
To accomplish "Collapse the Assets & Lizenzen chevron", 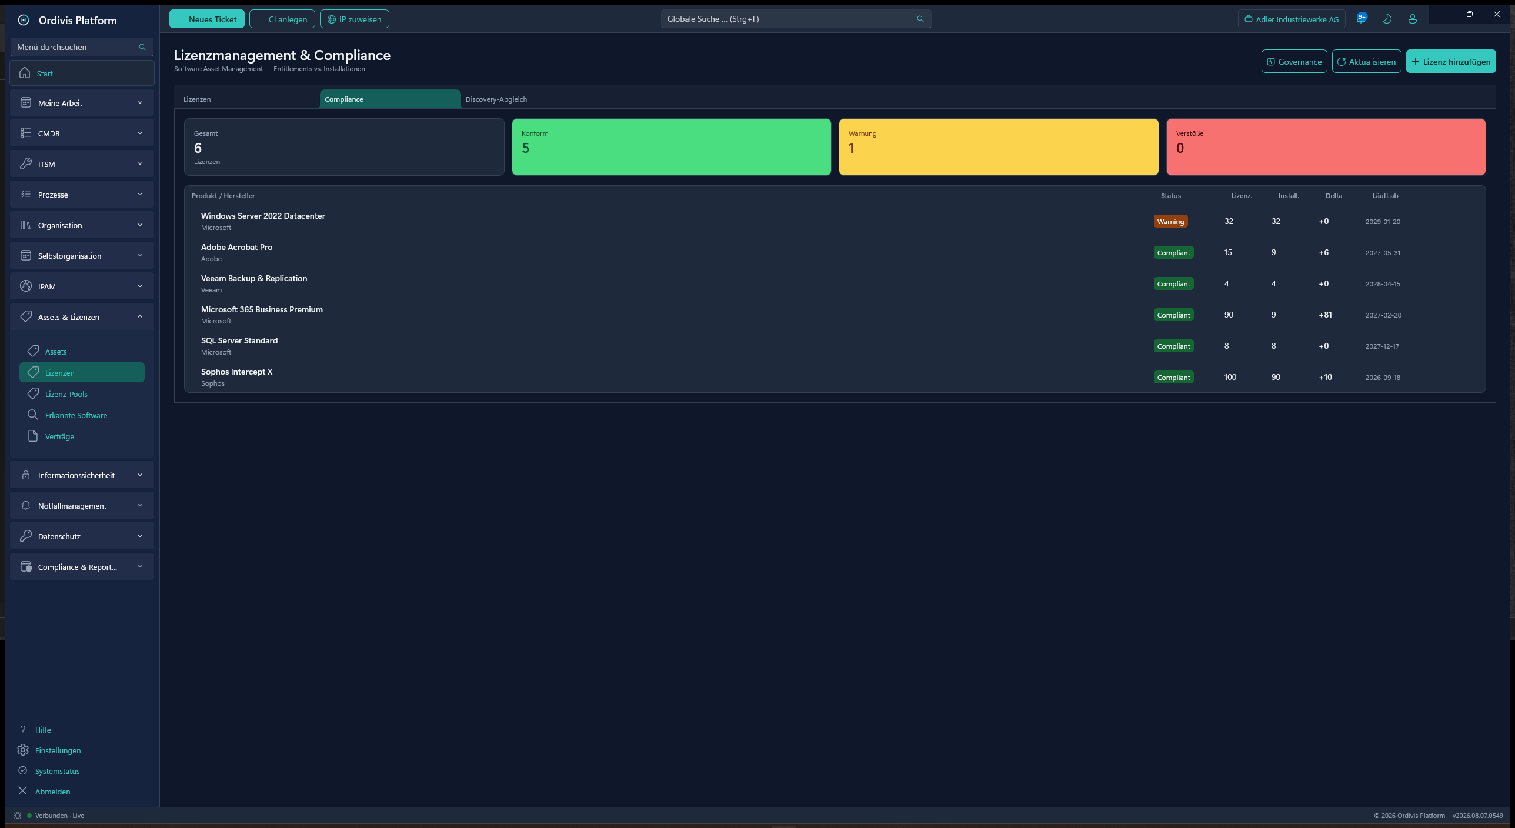I will (140, 316).
